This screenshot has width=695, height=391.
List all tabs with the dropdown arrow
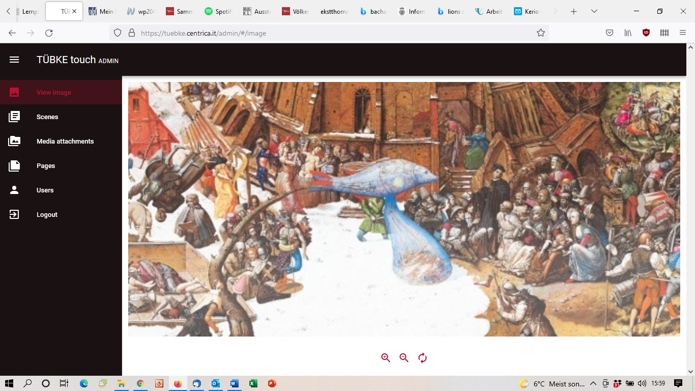pos(594,11)
